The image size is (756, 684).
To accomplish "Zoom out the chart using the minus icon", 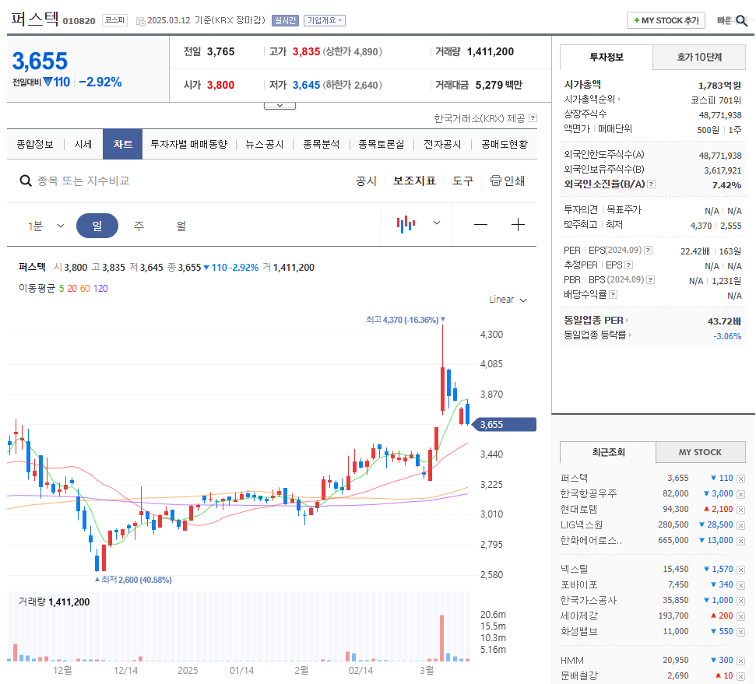I will pyautogui.click(x=480, y=223).
